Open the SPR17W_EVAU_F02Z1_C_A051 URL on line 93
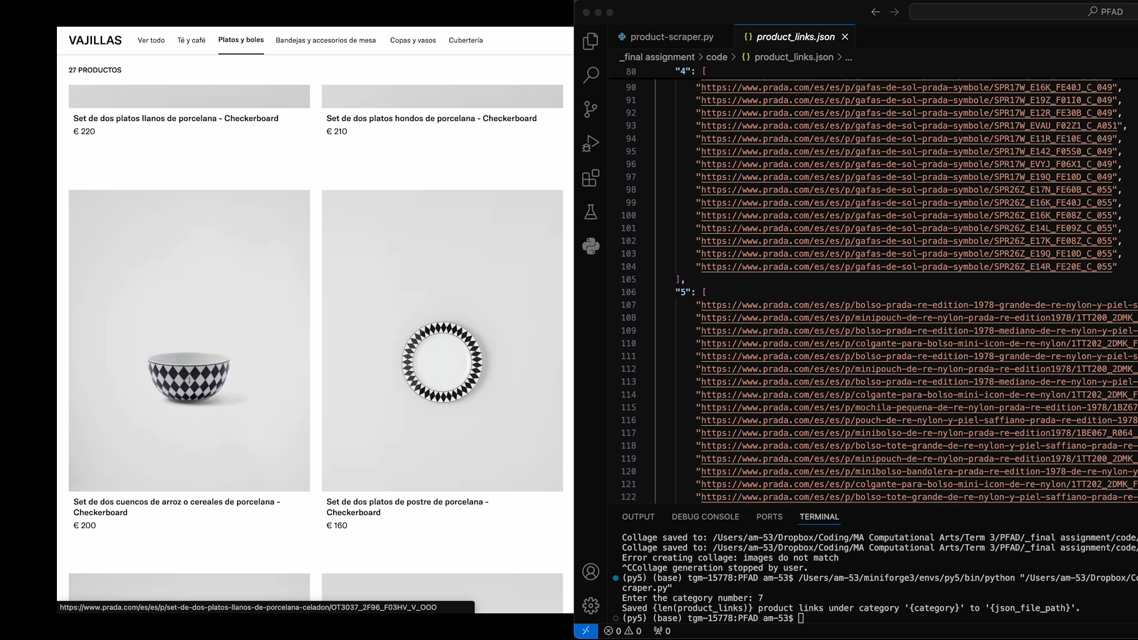The width and height of the screenshot is (1138, 640). [x=910, y=126]
